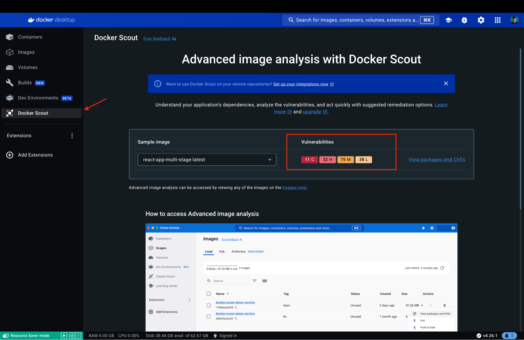Click Set up your integrations now link
Viewport: 524px width, 340px height.
301,84
